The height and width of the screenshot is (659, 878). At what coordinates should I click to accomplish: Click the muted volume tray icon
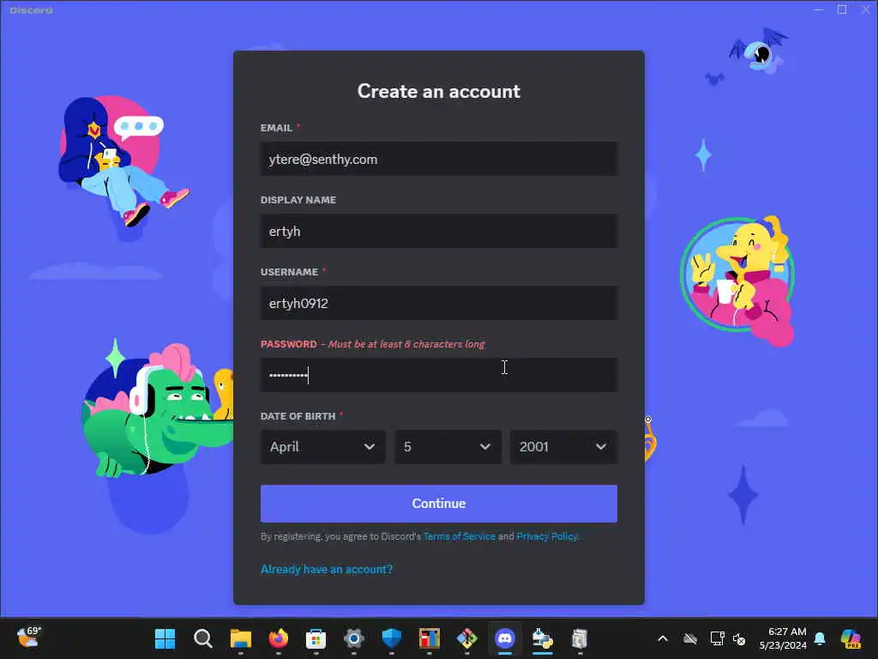point(739,638)
